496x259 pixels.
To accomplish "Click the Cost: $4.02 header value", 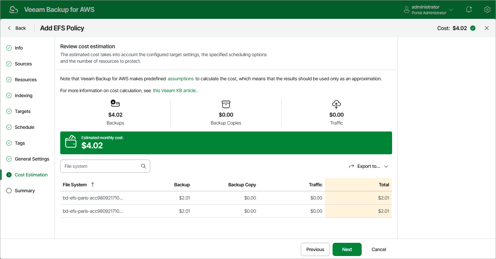I will coord(452,28).
